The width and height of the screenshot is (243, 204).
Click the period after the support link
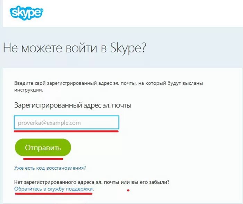click(x=93, y=190)
